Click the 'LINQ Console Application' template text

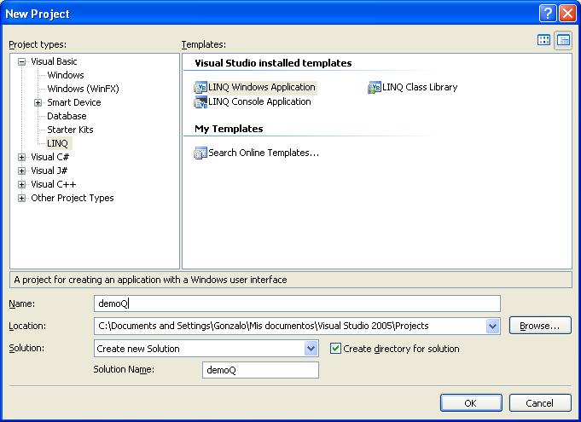coord(259,101)
